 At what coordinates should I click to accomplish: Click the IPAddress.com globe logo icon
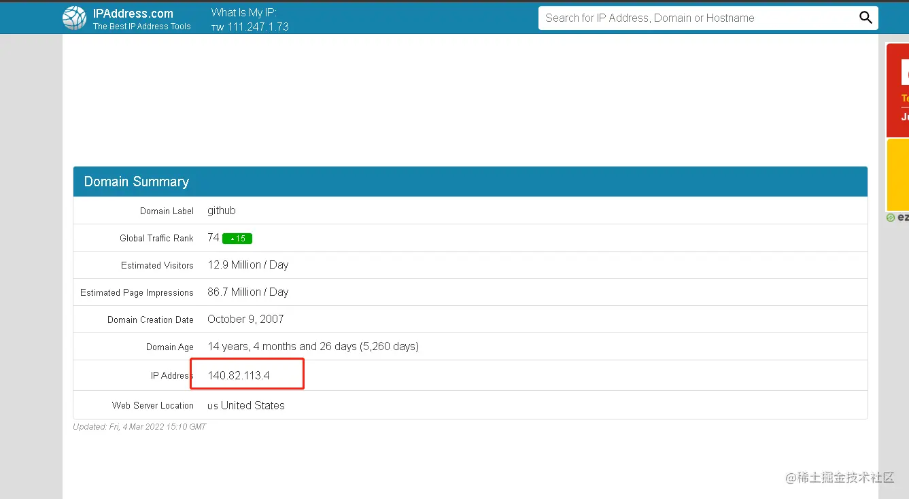tap(74, 18)
